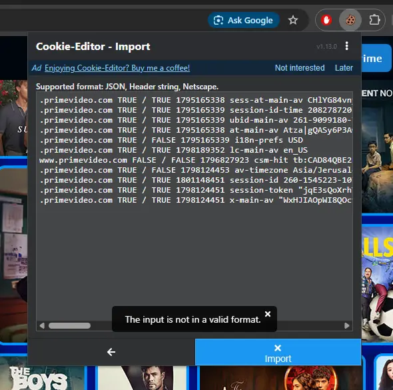Click the ubid-main-av cookie line
The width and height of the screenshot is (393, 390).
[x=195, y=120]
